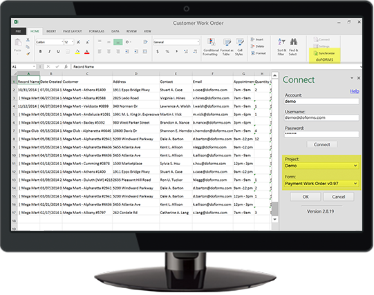Click the Paste clipboard icon
The height and width of the screenshot is (295, 374).
coord(18,43)
